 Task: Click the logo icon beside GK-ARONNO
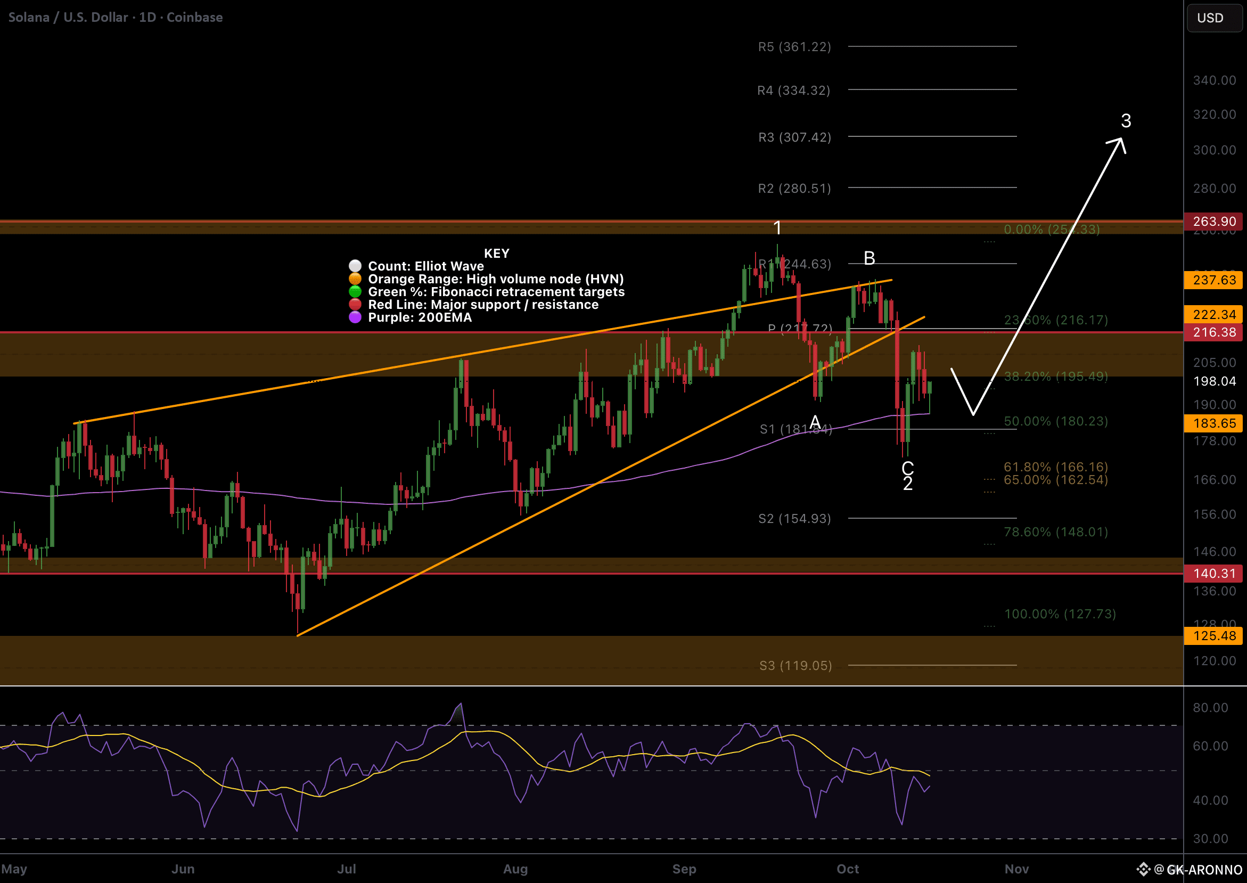(x=1143, y=869)
